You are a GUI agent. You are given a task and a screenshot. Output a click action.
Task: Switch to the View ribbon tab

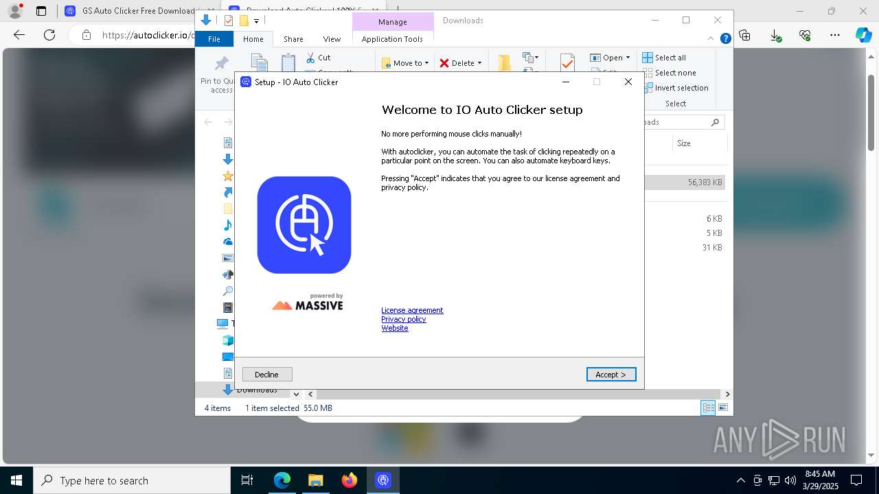click(332, 39)
